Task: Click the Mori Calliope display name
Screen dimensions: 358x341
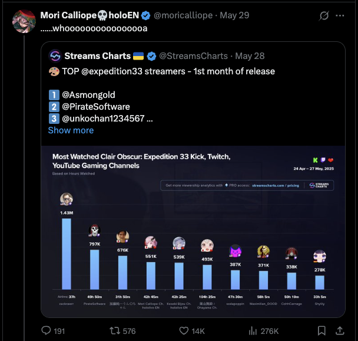Action: coord(89,15)
